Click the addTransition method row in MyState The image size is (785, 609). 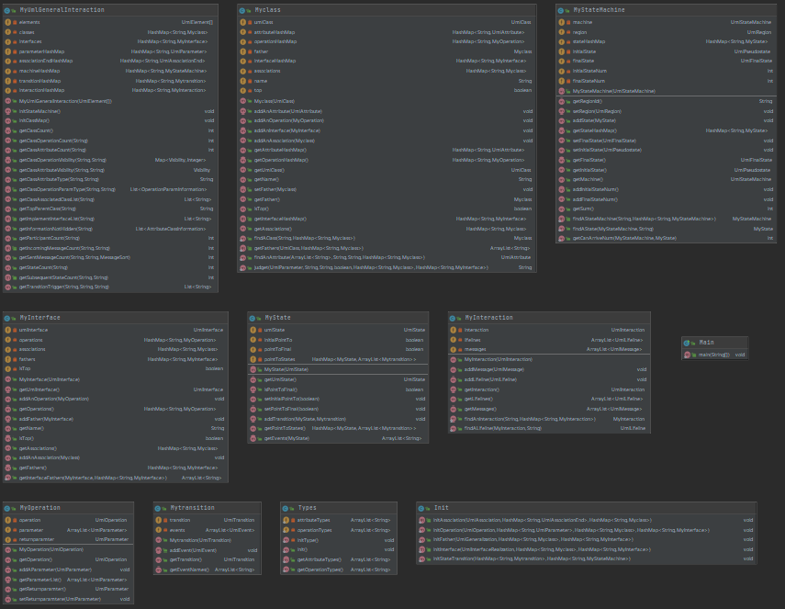tap(338, 419)
